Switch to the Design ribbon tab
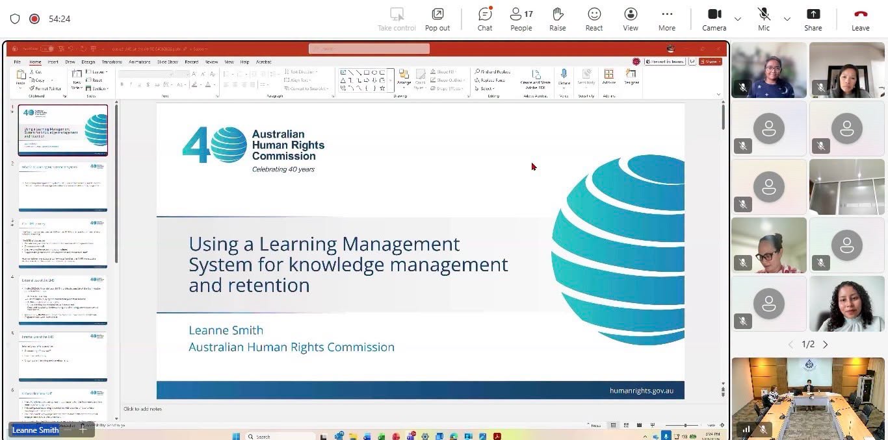888x440 pixels. pos(88,62)
